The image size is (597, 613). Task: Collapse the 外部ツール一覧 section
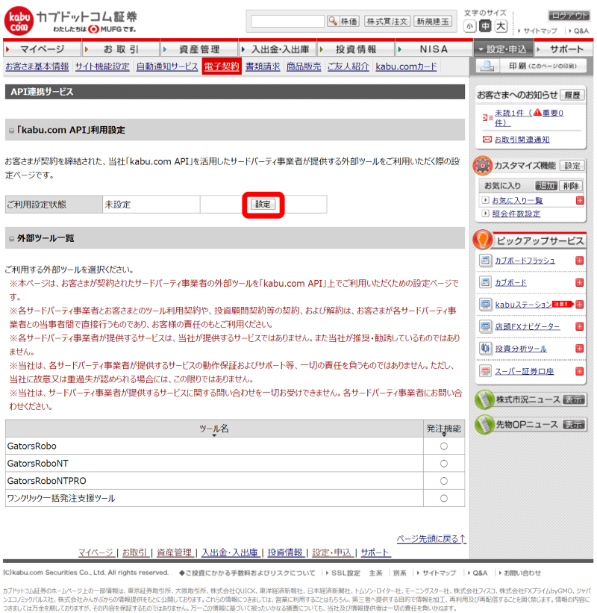point(12,239)
